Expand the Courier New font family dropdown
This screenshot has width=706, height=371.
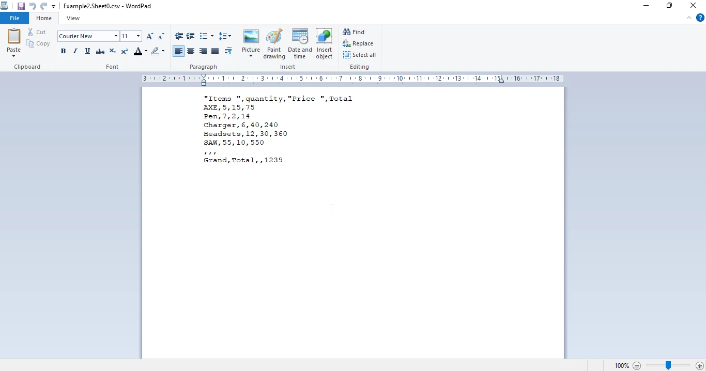tap(116, 36)
